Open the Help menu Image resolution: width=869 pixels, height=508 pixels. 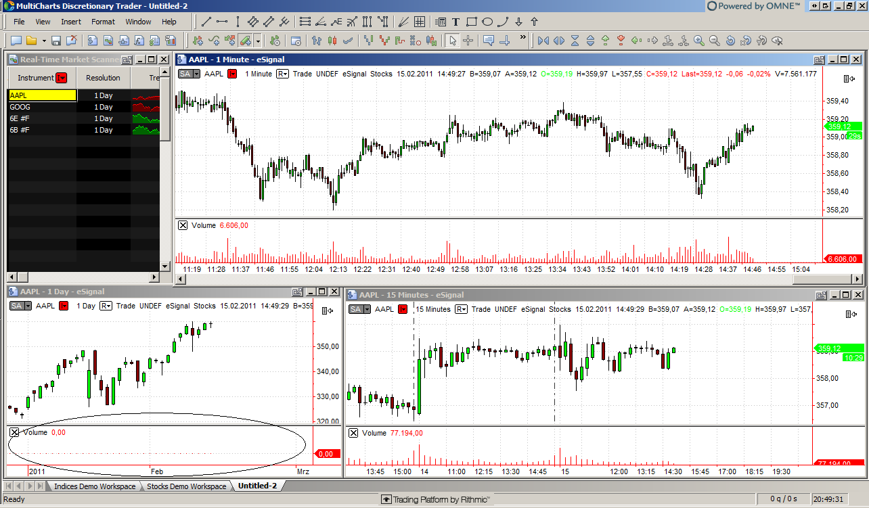coord(169,22)
